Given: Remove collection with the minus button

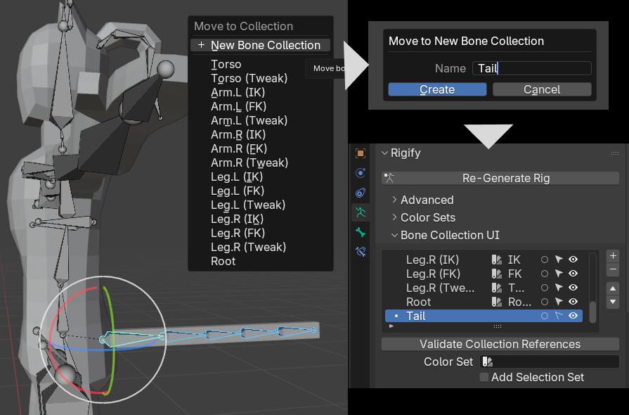Looking at the screenshot, I should pyautogui.click(x=613, y=269).
